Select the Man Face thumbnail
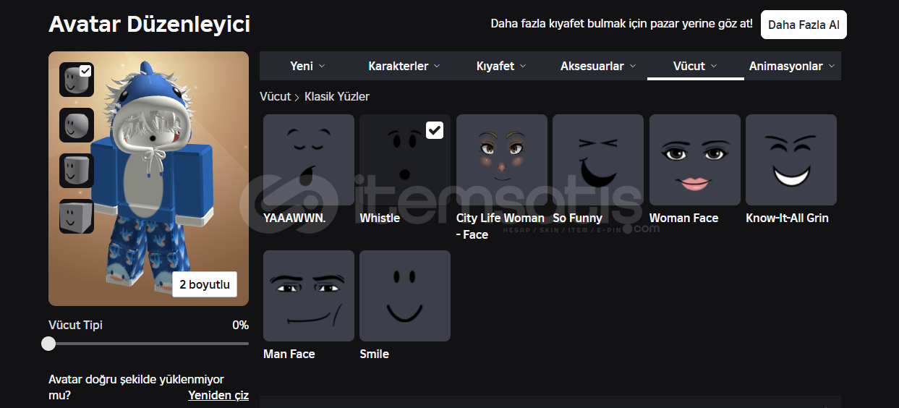 (x=309, y=296)
